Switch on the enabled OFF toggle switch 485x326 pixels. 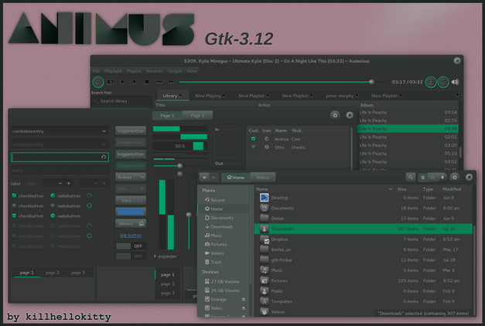tap(131, 246)
